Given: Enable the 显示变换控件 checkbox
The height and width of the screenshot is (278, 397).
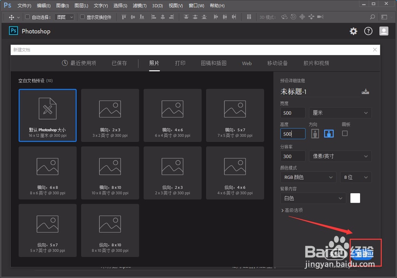Looking at the screenshot, I should coord(82,17).
